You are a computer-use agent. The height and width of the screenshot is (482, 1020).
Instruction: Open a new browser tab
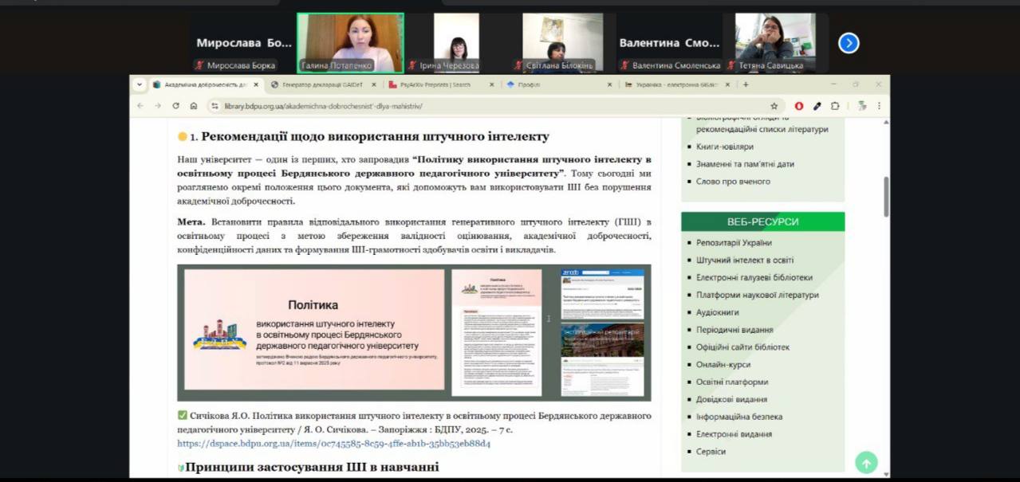(746, 84)
